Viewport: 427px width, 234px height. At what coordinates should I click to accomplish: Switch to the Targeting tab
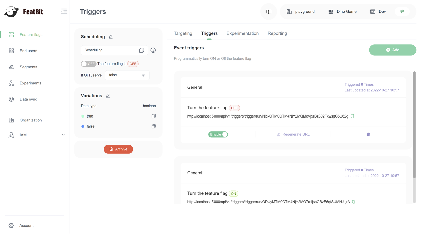point(183,33)
